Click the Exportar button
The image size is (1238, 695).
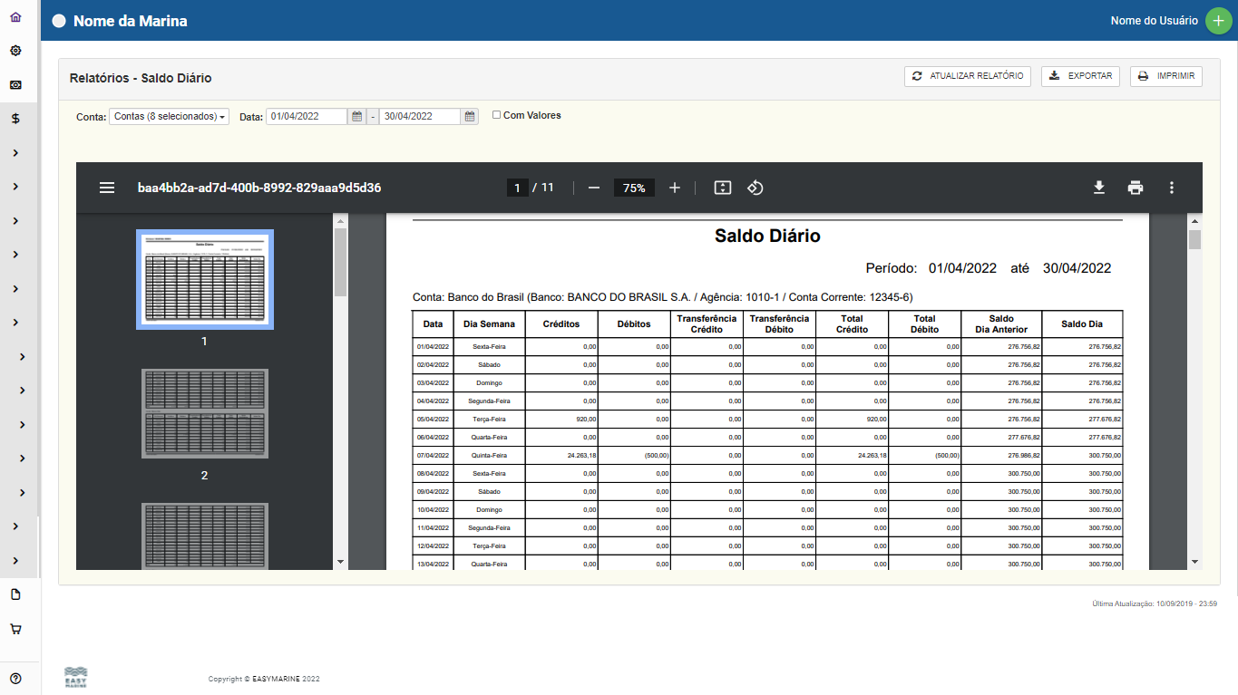(1080, 76)
